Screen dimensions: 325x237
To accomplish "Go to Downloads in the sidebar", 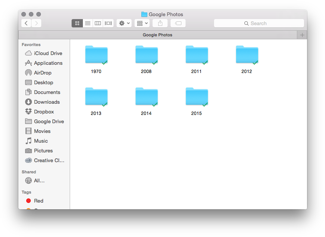I will pos(46,102).
